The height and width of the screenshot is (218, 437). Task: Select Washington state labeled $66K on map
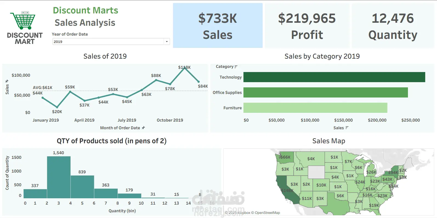(286, 157)
